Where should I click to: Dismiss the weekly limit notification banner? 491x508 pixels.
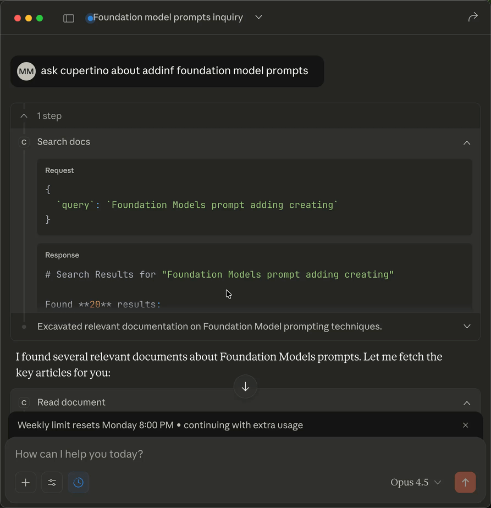coord(466,425)
